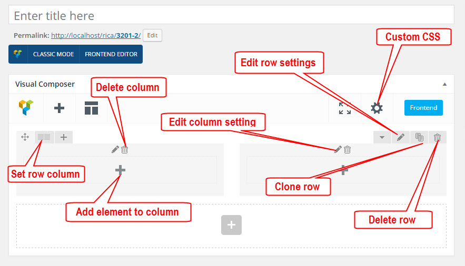The image size is (465, 266).
Task: Add element using the toolbar plus icon
Action: [x=60, y=108]
